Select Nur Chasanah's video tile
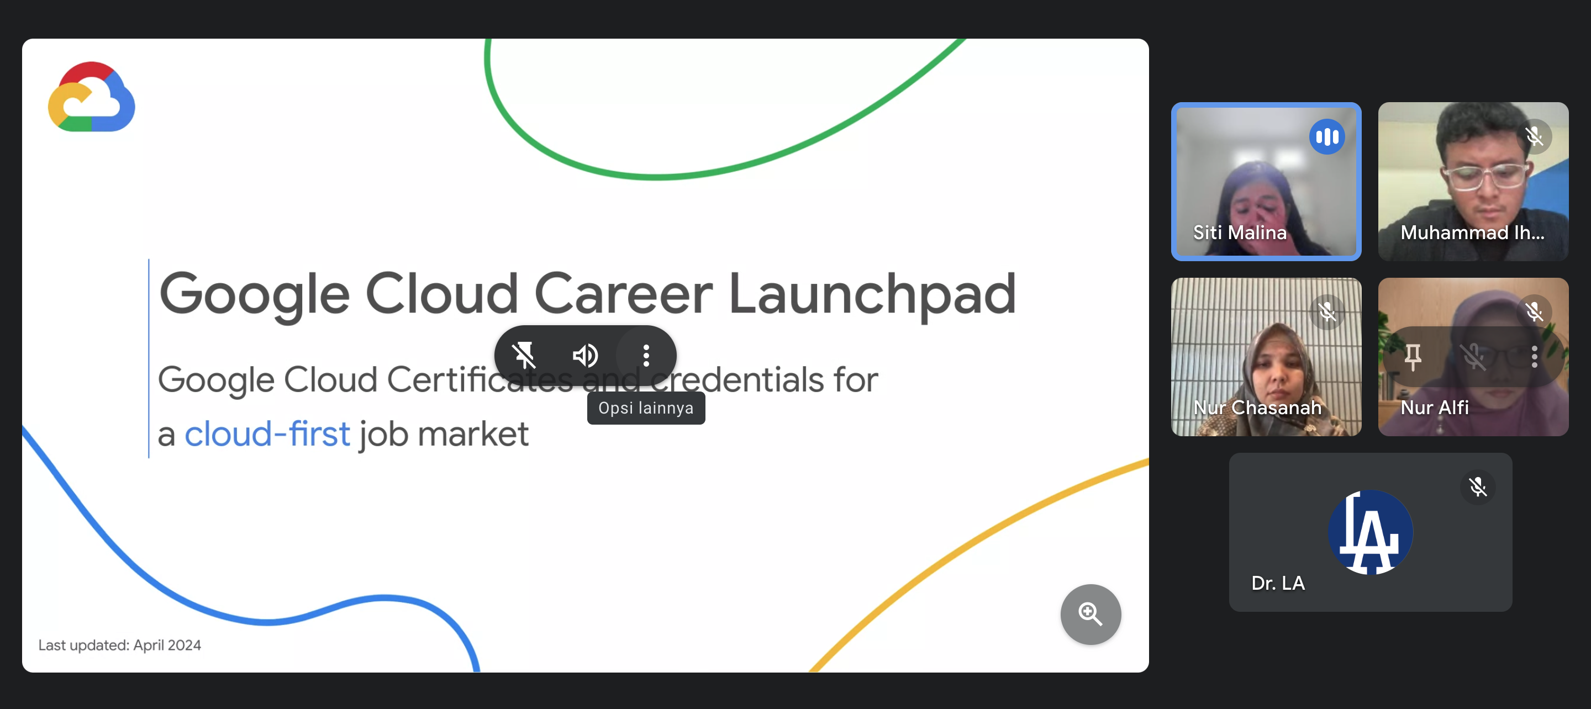1591x709 pixels. point(1266,356)
